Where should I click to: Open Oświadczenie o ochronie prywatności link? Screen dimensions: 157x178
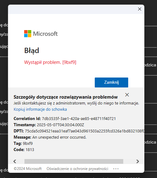click(77, 169)
